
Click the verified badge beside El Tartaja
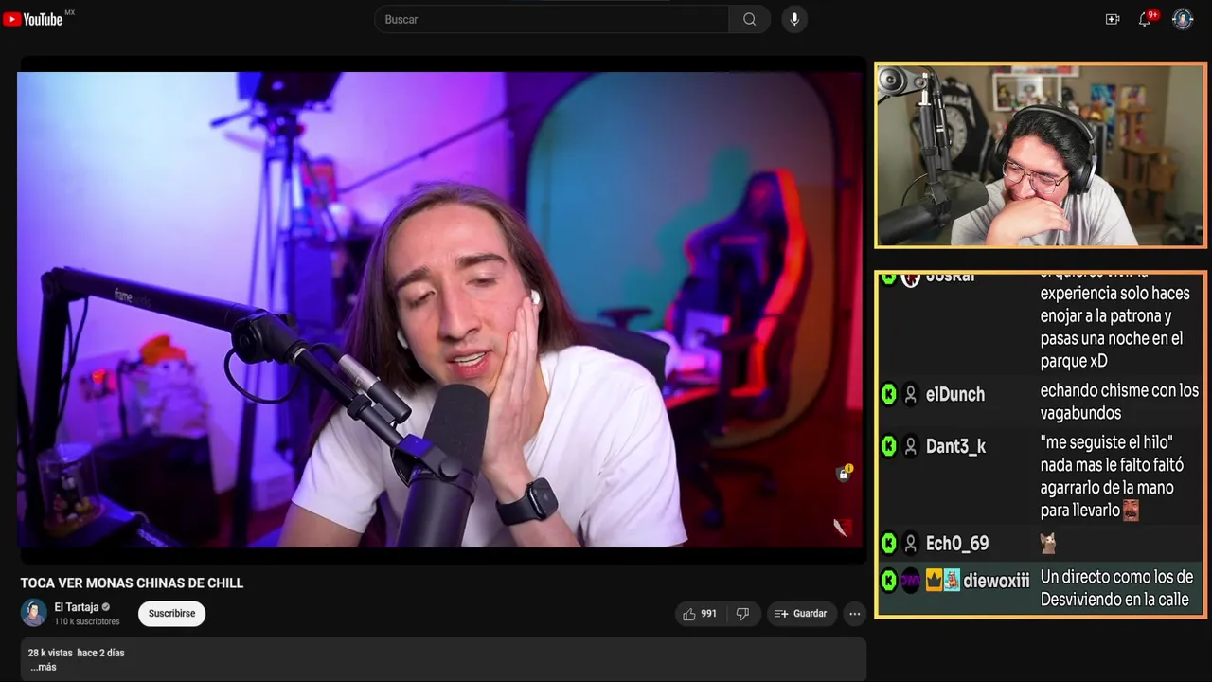(106, 607)
